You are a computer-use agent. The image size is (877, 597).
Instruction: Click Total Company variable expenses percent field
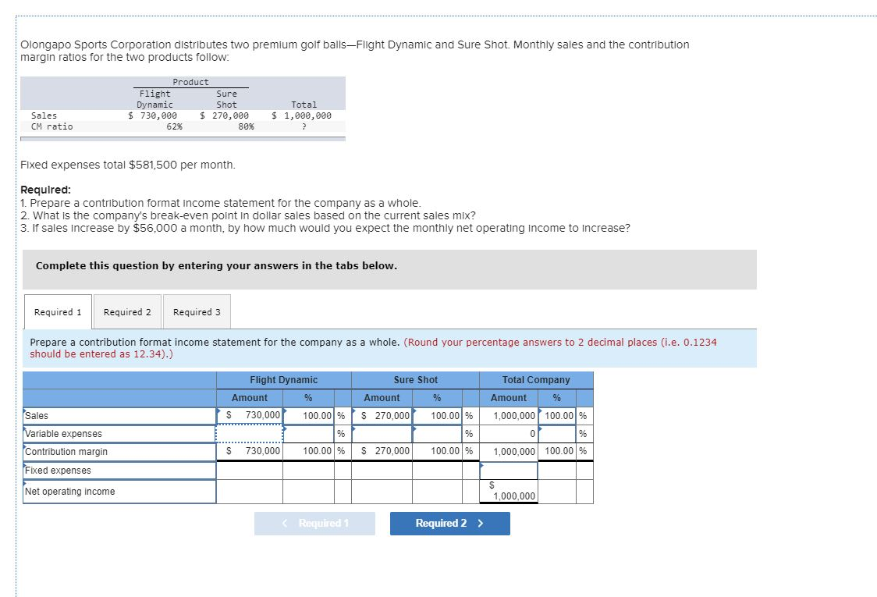click(x=557, y=434)
